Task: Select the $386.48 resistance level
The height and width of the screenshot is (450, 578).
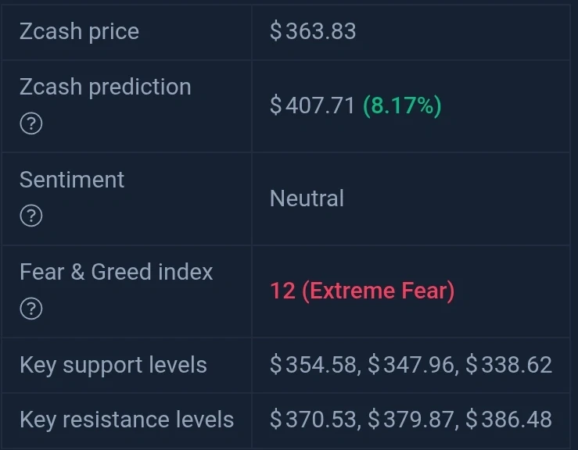Action: 508,420
